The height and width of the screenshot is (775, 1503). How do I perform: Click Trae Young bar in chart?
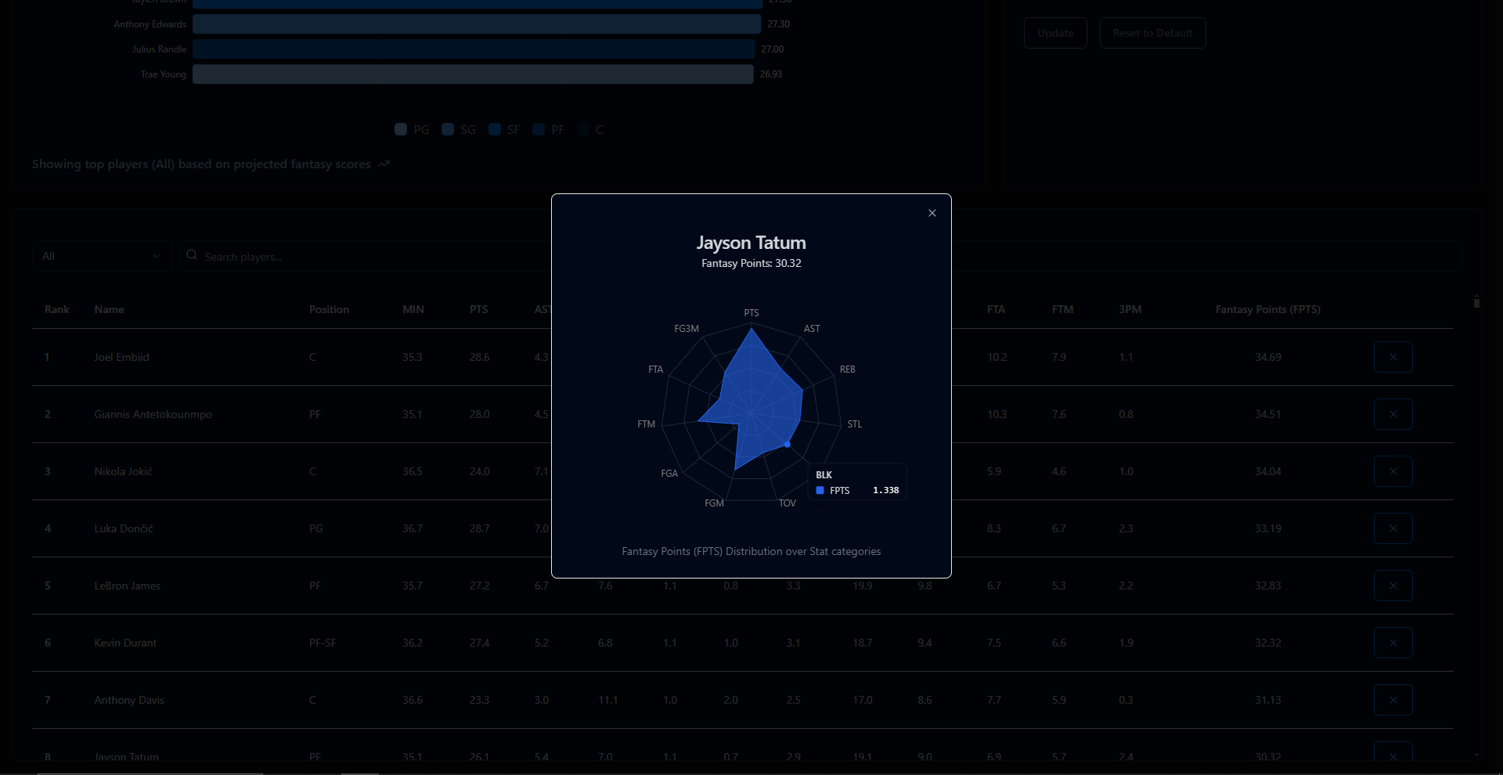[x=473, y=74]
